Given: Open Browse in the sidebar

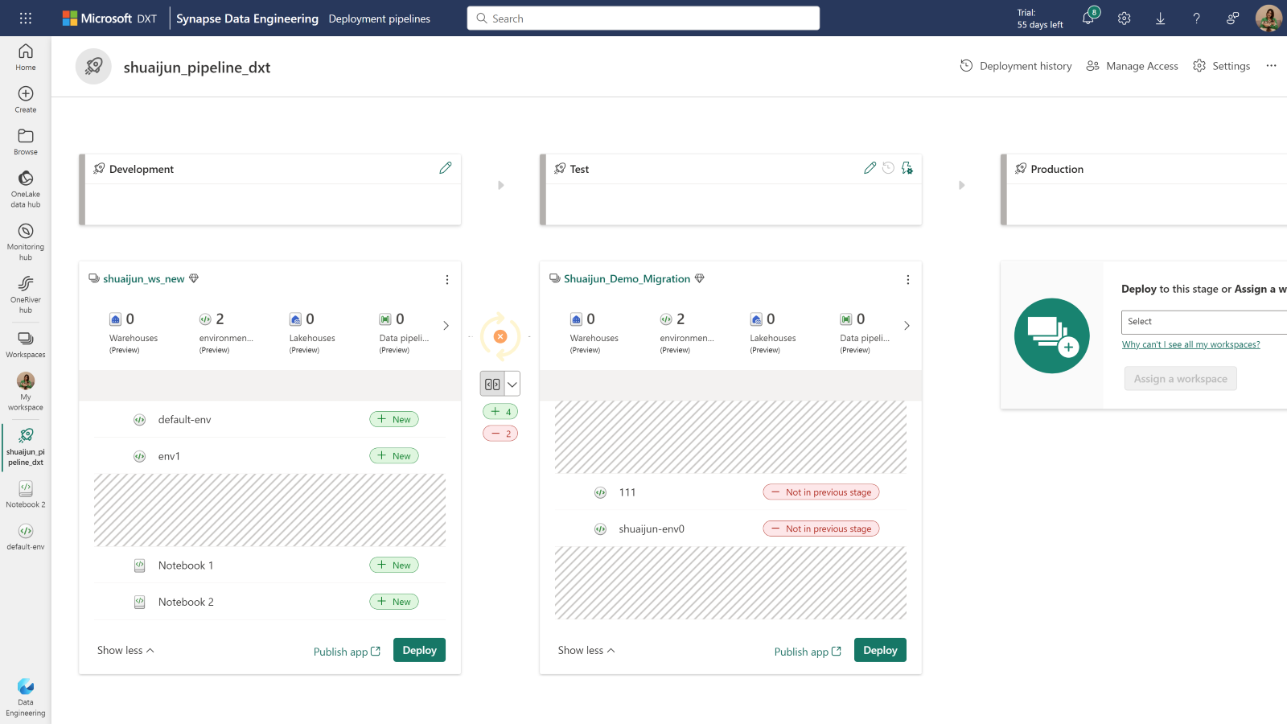Looking at the screenshot, I should [x=26, y=142].
